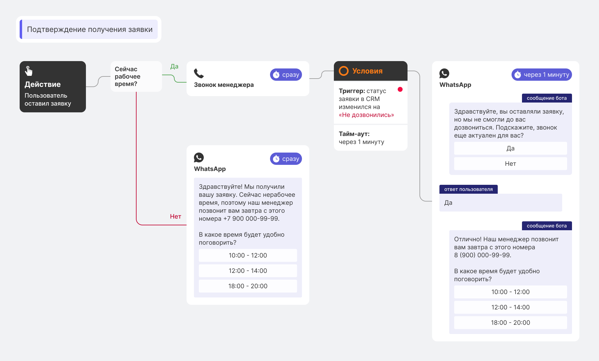
Task: Click the WhatsApp icon in the right card
Action: (444, 73)
